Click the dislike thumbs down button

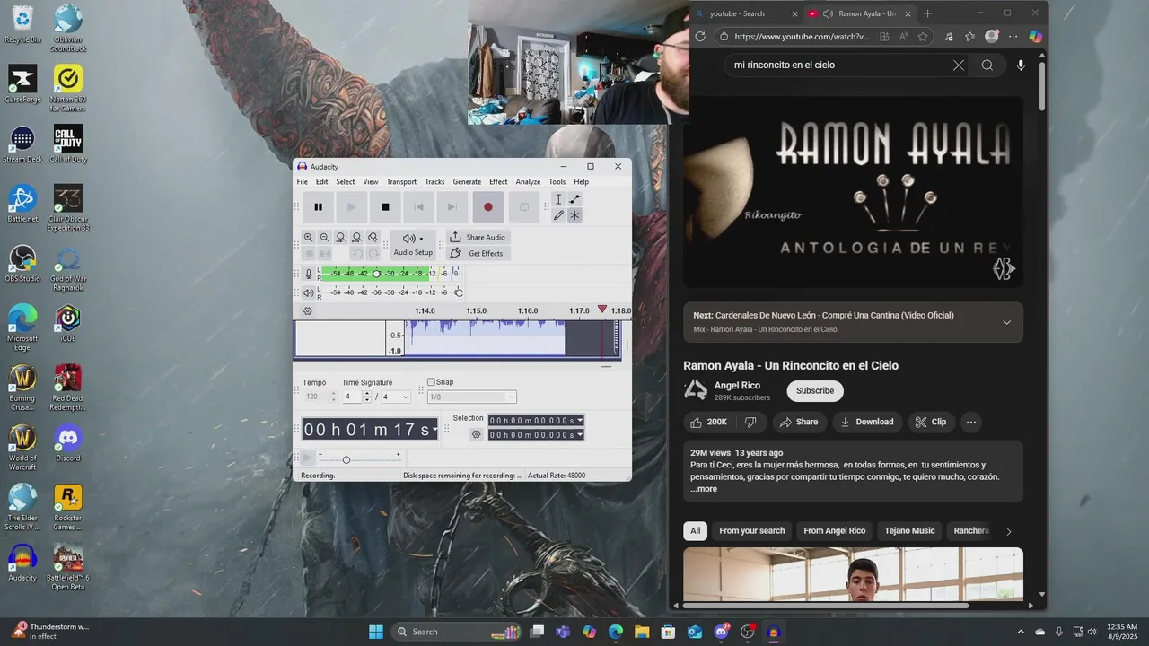[750, 422]
